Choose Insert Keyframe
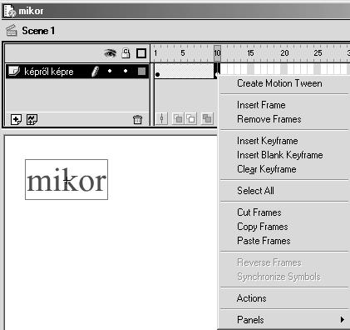The image size is (350, 330). tap(268, 141)
